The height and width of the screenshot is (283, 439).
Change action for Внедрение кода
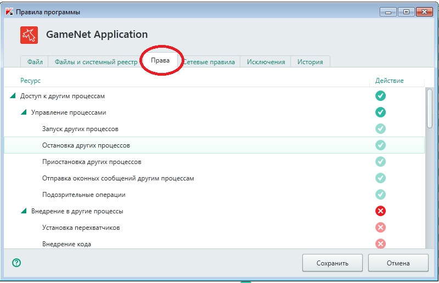pos(380,244)
